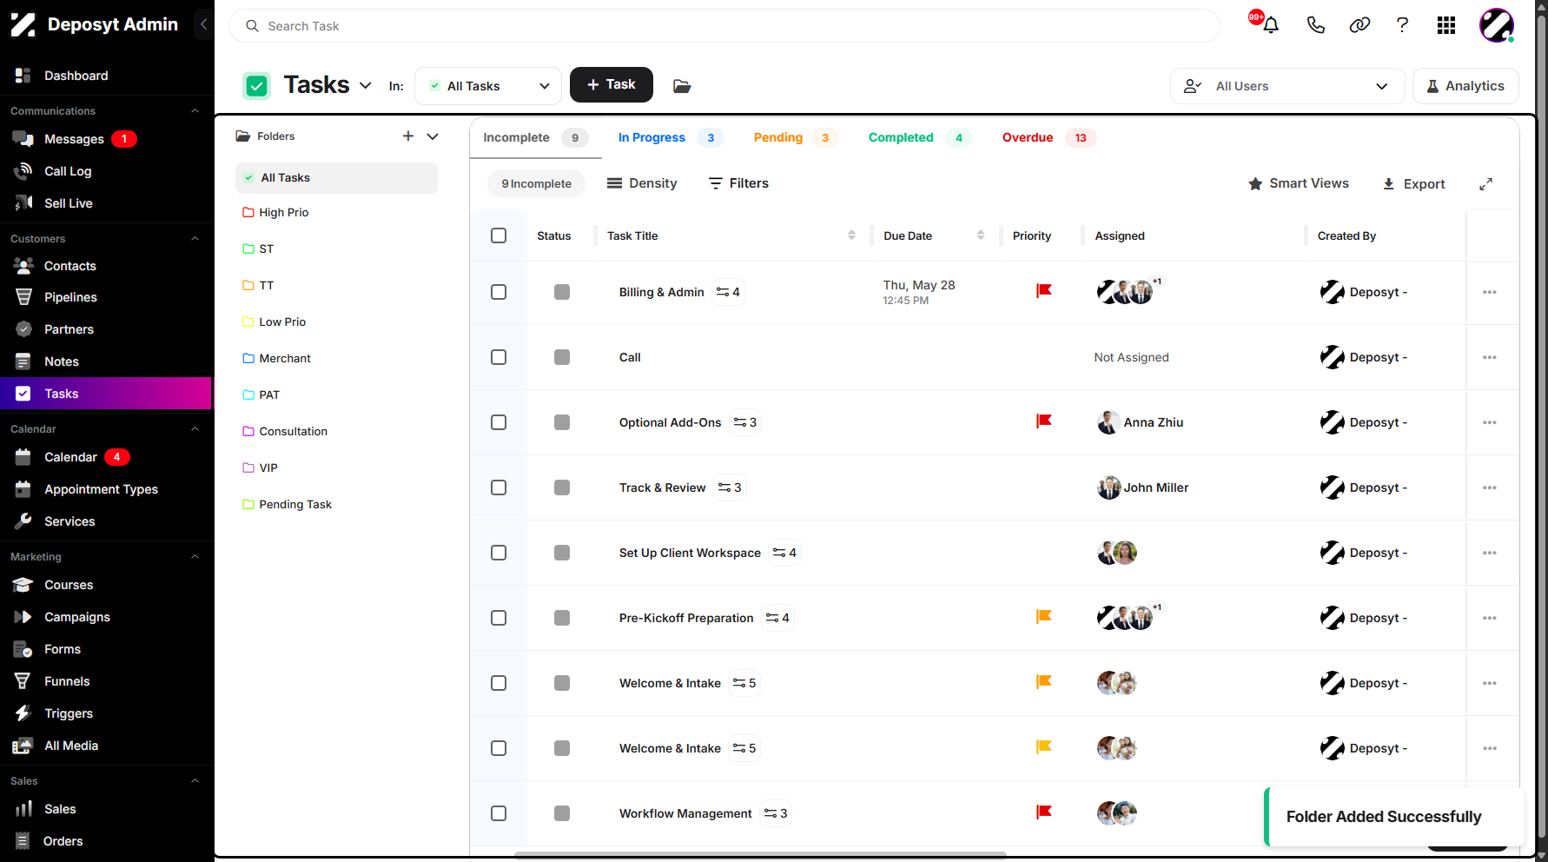
Task: Sort by Due Date column arrows
Action: tap(981, 235)
